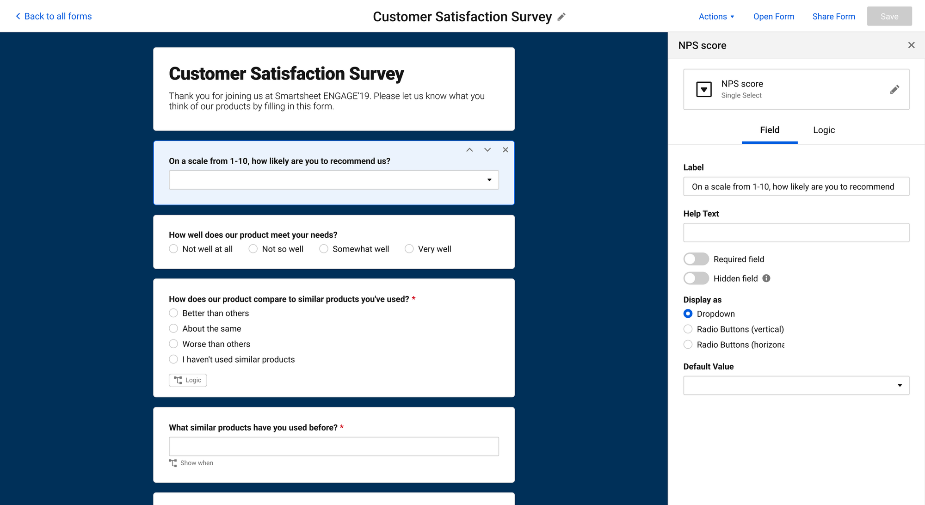This screenshot has width=925, height=505.
Task: Open Logic badge on product compare question
Action: pos(188,380)
